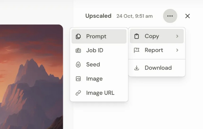Click the Image URL link icon

(78, 93)
